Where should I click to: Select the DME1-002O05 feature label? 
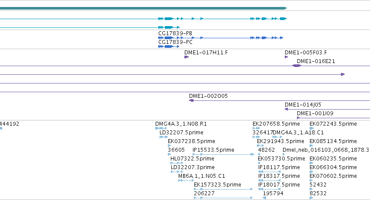click(208, 96)
